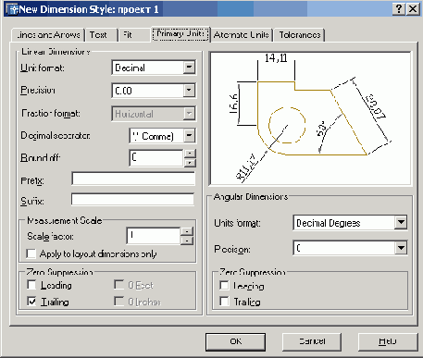
Task: Click the Round off label
Action: [x=40, y=157]
